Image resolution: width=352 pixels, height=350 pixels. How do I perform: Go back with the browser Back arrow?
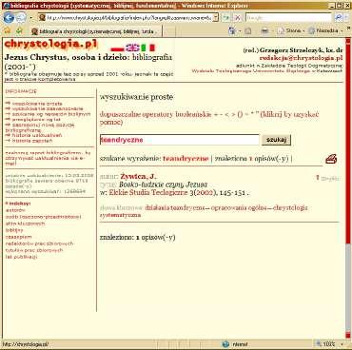point(9,17)
